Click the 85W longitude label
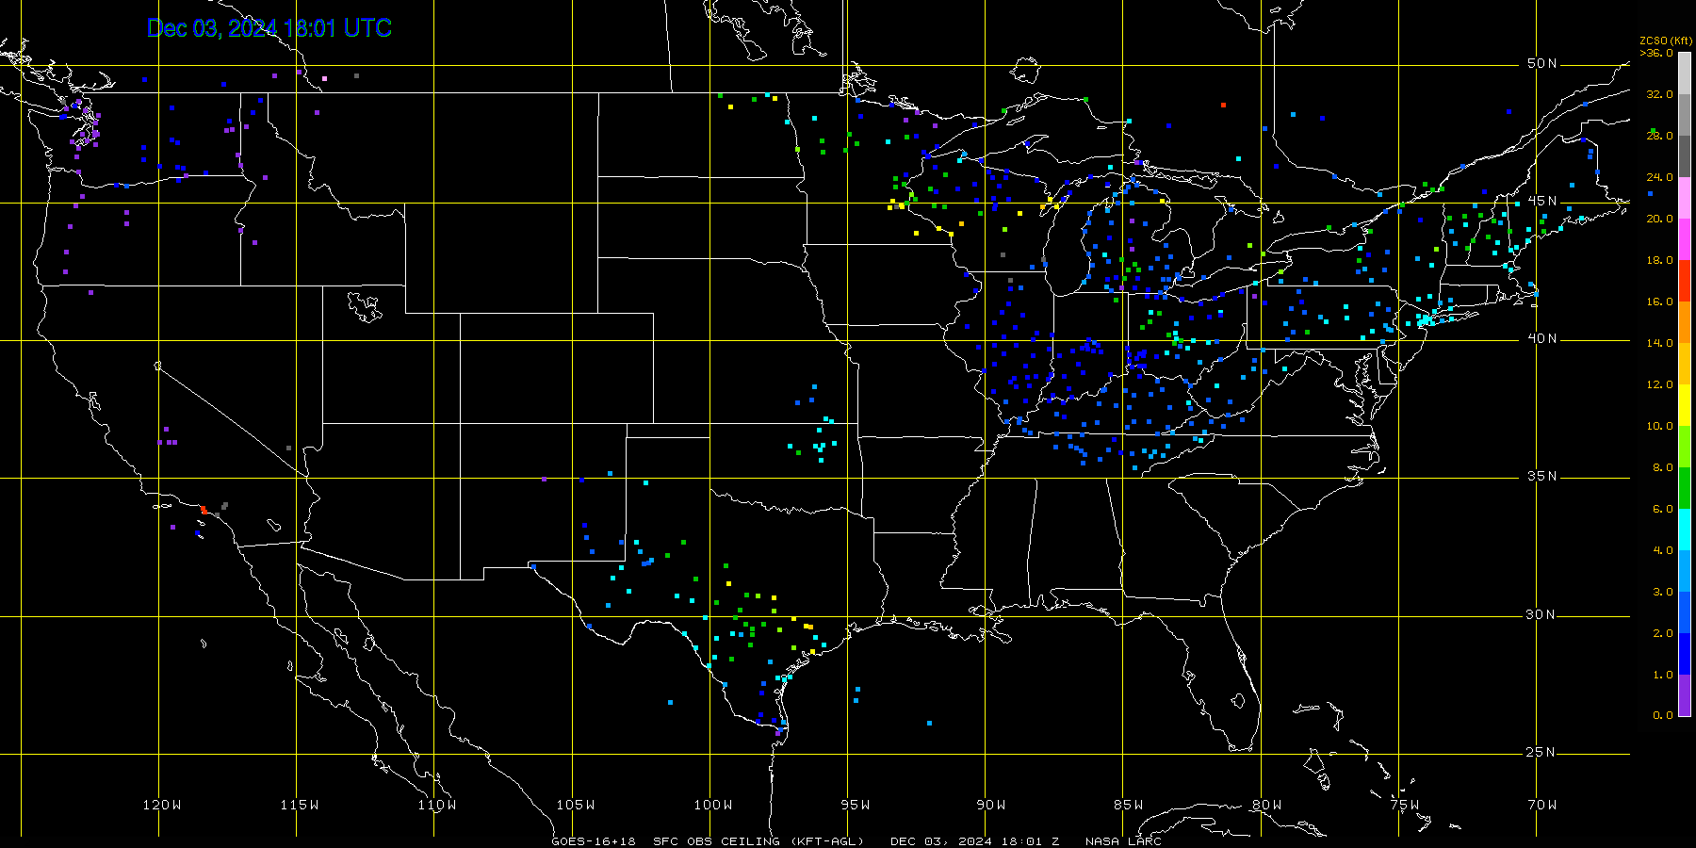 point(1129,805)
